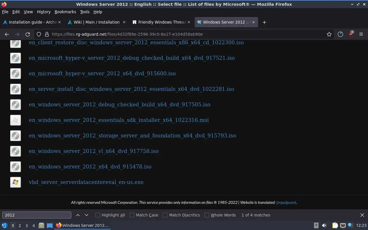
Task: Click the shield tracking protection icon
Action: (39, 34)
